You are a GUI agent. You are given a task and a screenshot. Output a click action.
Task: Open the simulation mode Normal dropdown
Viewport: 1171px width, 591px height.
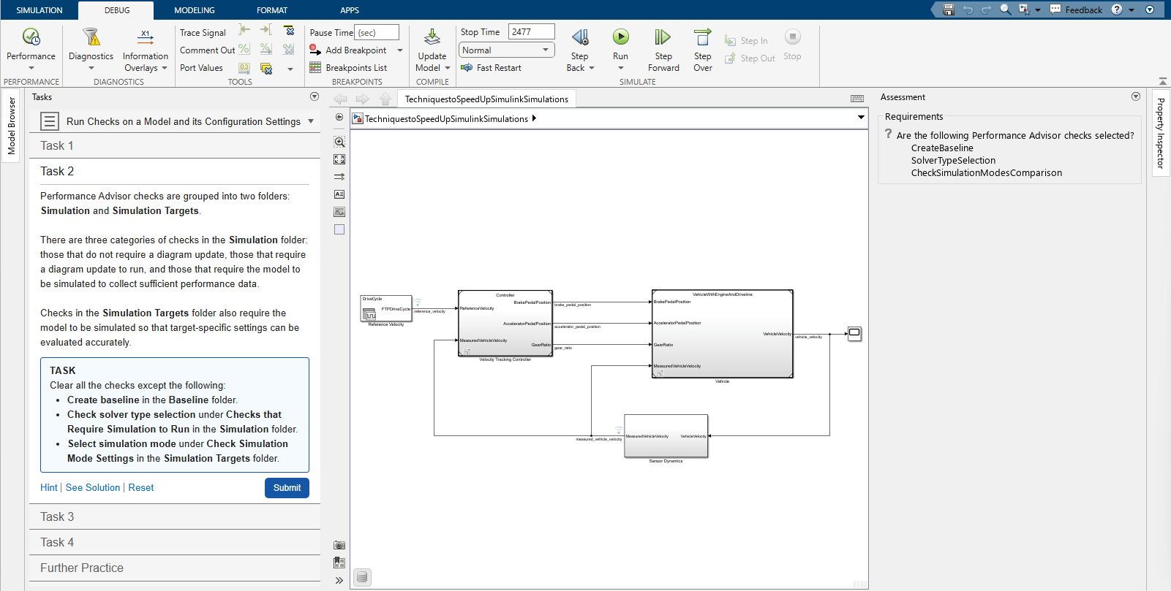(x=506, y=50)
